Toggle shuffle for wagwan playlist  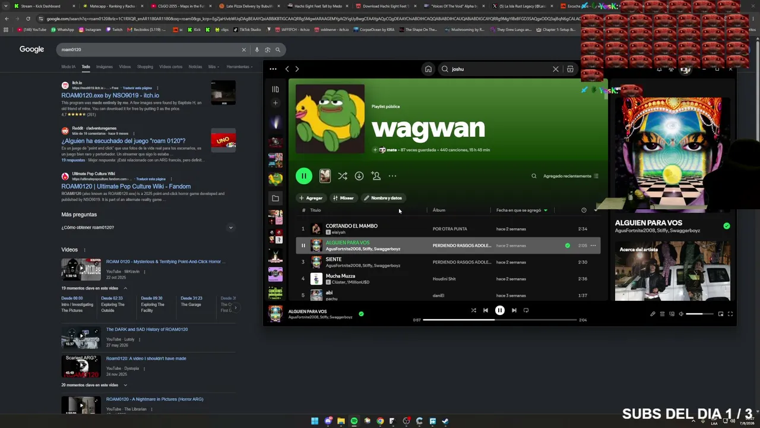coord(343,176)
